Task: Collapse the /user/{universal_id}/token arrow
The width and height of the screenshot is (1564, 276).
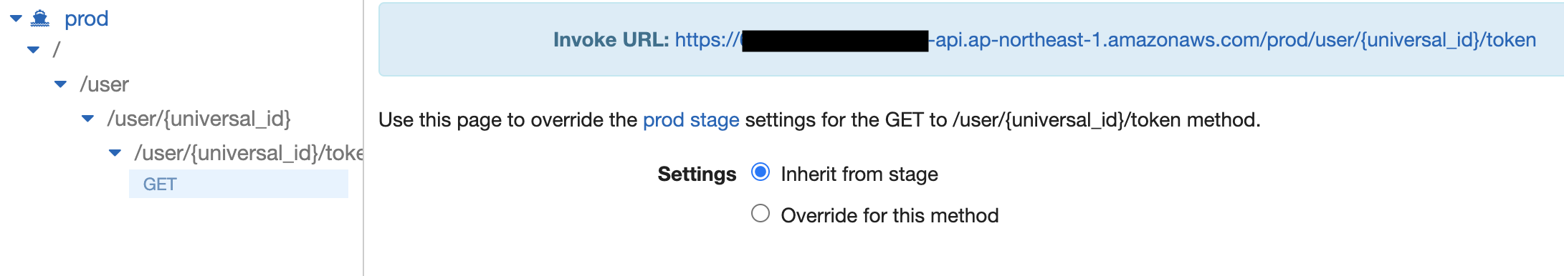Action: coord(115,153)
